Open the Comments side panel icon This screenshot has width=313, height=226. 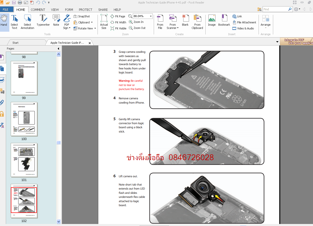point(2,91)
